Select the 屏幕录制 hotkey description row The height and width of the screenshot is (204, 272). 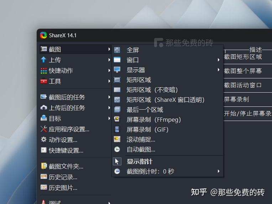coord(248,99)
